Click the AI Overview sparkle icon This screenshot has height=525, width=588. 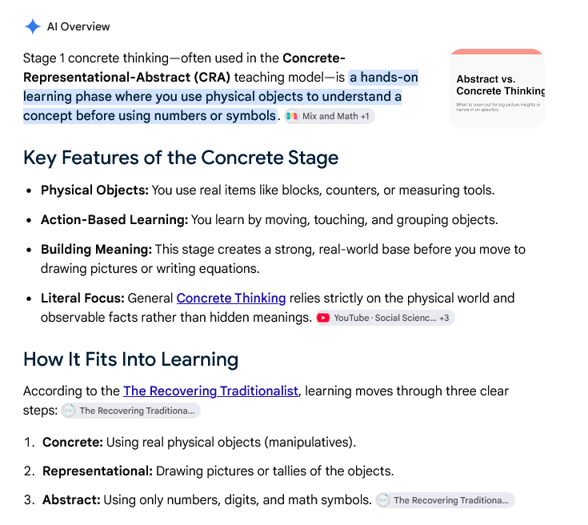pos(33,26)
